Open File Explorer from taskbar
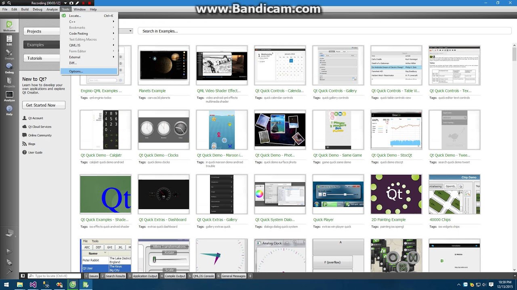The image size is (517, 290). (x=19, y=284)
